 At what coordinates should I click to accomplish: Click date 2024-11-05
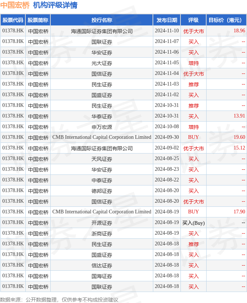167,62
